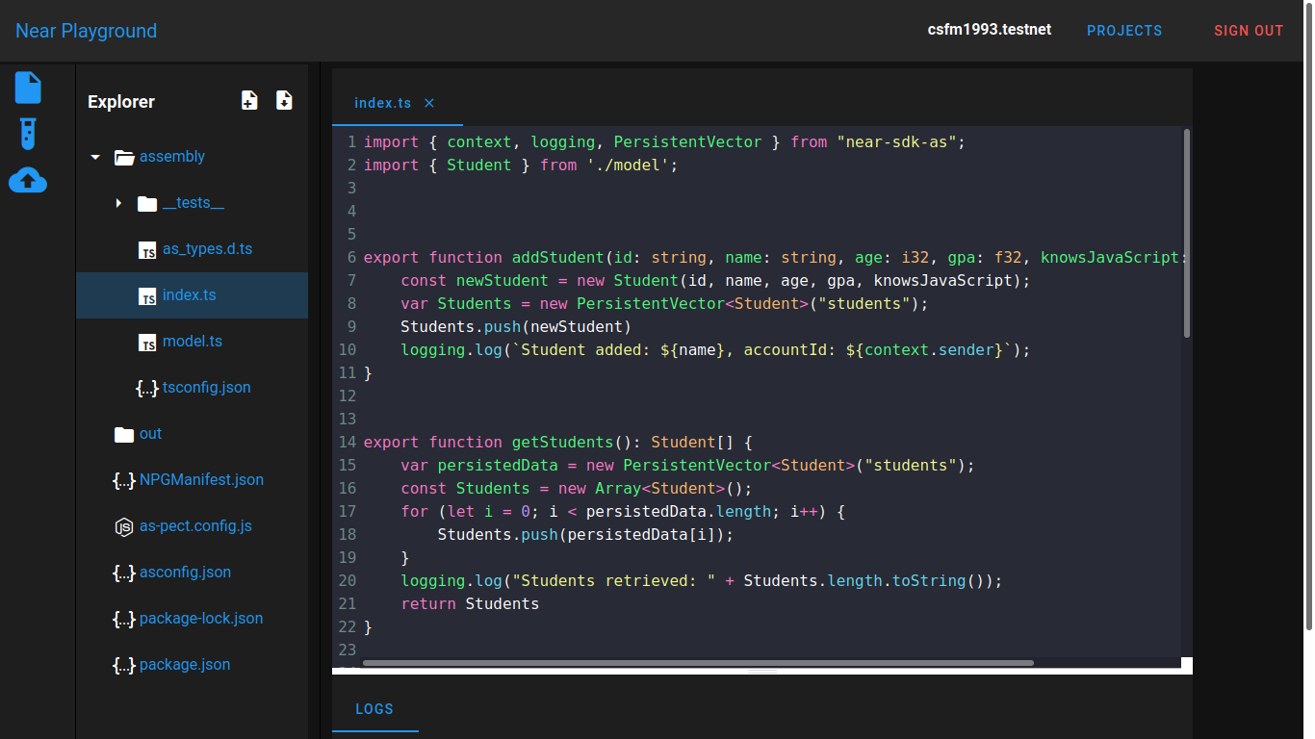Click the editor horizontal scrollbar thumb
Screen dimensions: 1315x739
click(698, 663)
